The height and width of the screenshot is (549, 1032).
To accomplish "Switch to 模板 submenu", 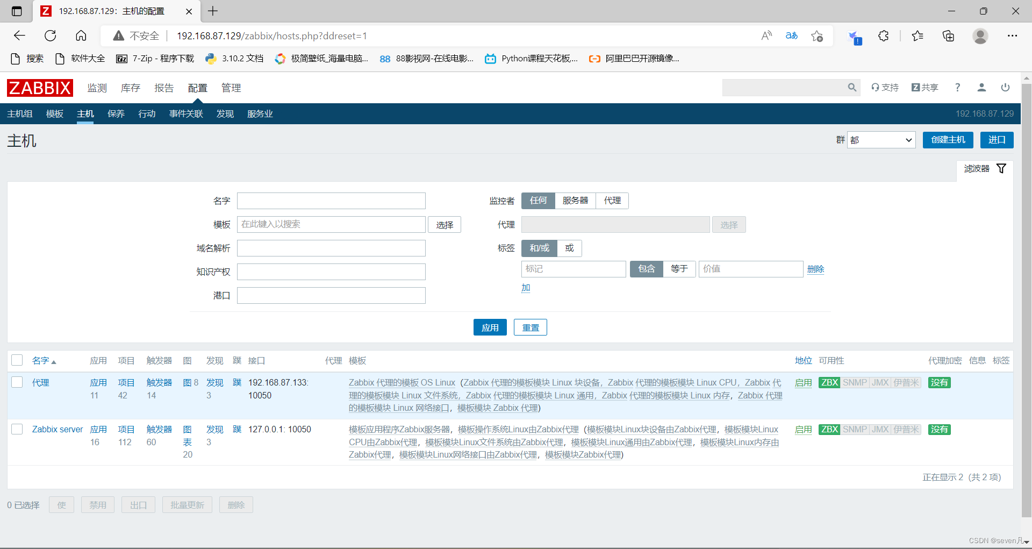I will tap(55, 114).
